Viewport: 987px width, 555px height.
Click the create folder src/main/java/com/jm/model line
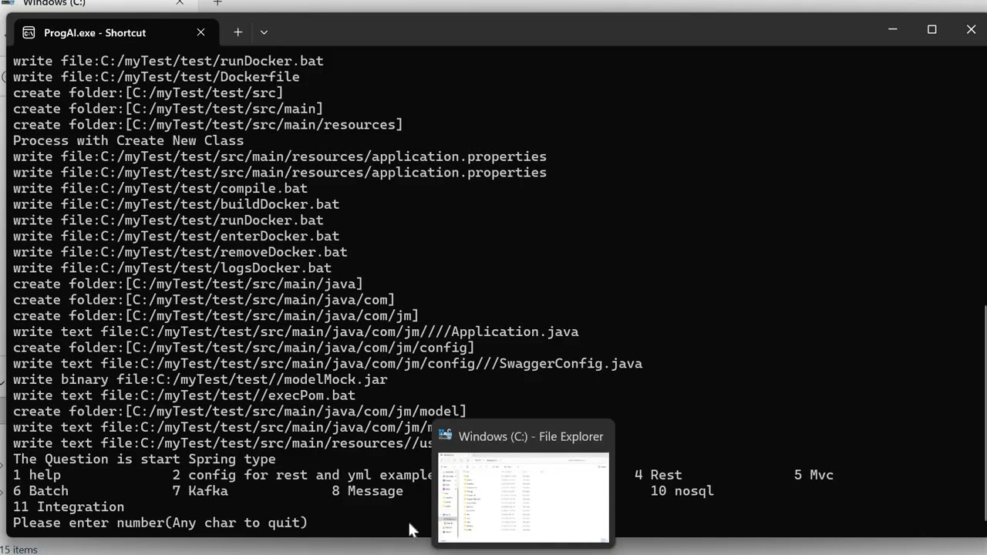pos(240,411)
